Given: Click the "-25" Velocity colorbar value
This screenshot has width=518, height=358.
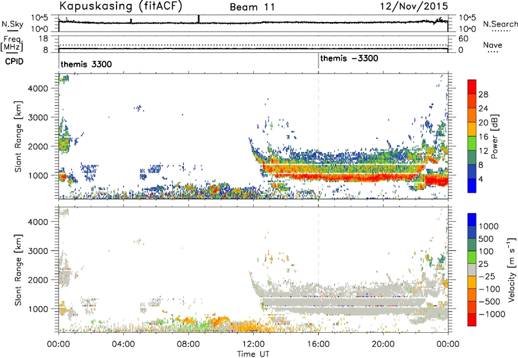Looking at the screenshot, I should coord(486,277).
